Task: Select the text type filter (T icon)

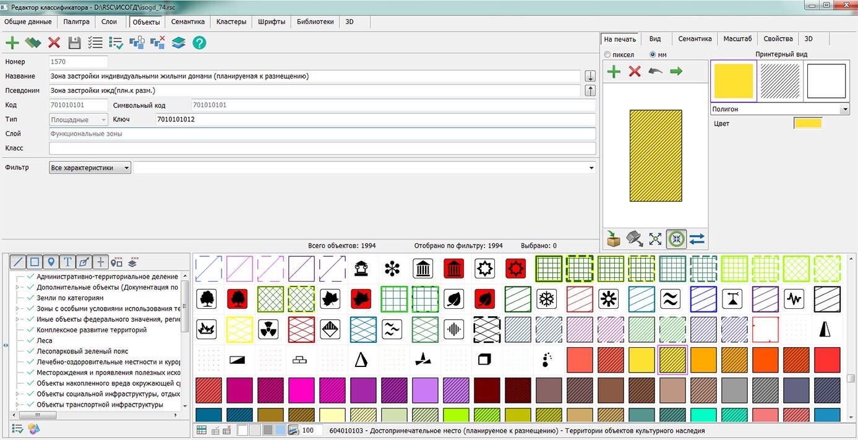Action: click(67, 262)
